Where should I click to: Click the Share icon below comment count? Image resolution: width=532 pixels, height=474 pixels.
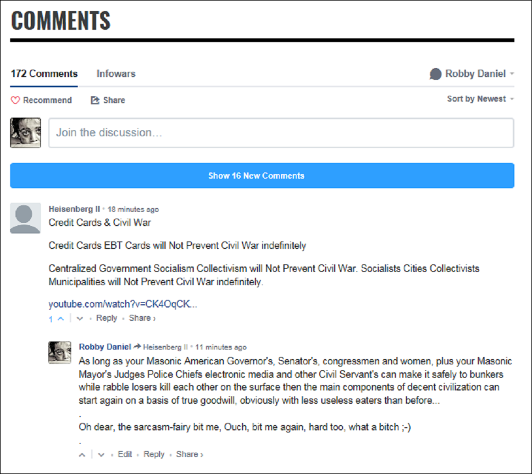tap(95, 100)
